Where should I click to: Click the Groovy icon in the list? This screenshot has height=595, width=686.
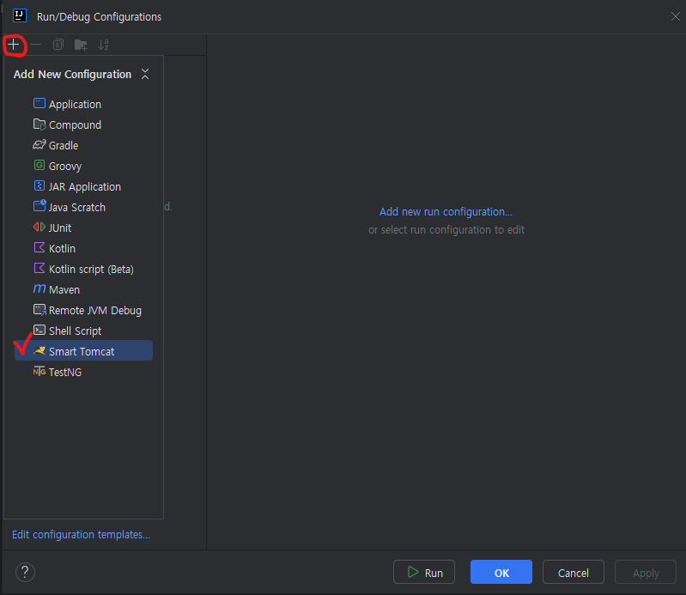pyautogui.click(x=39, y=166)
